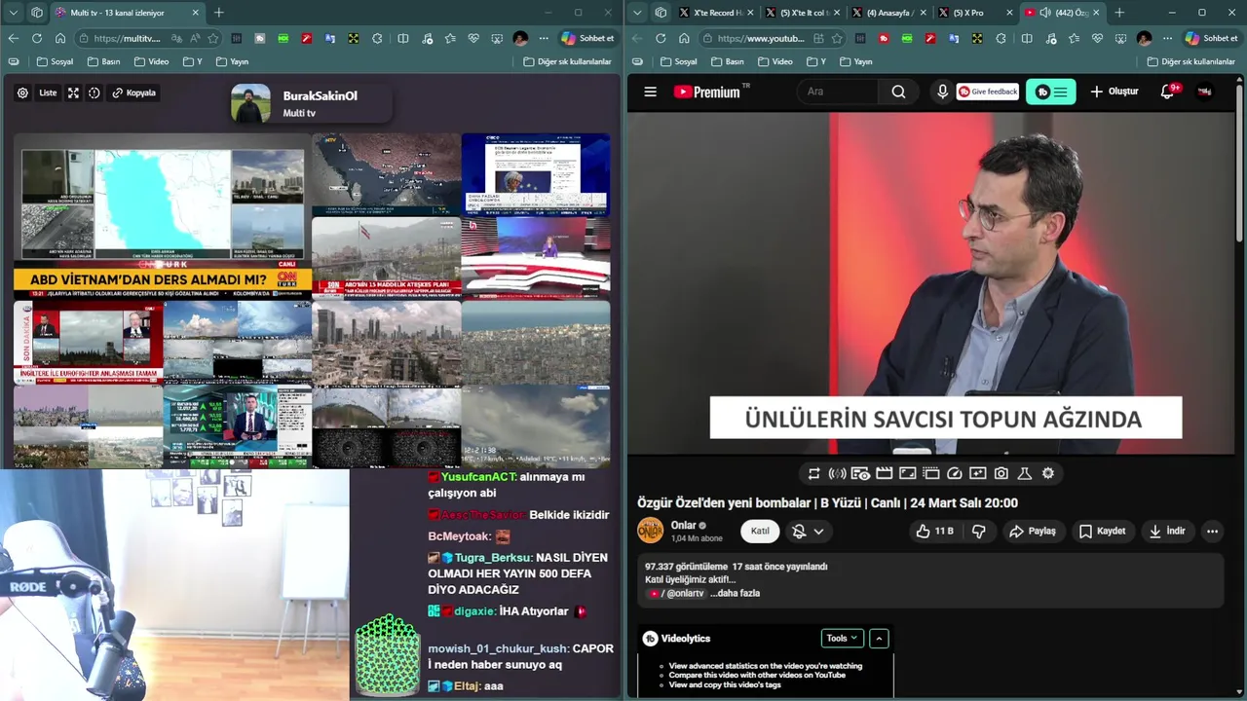Go to YouTube Premium home logo
The height and width of the screenshot is (701, 1247).
(712, 92)
